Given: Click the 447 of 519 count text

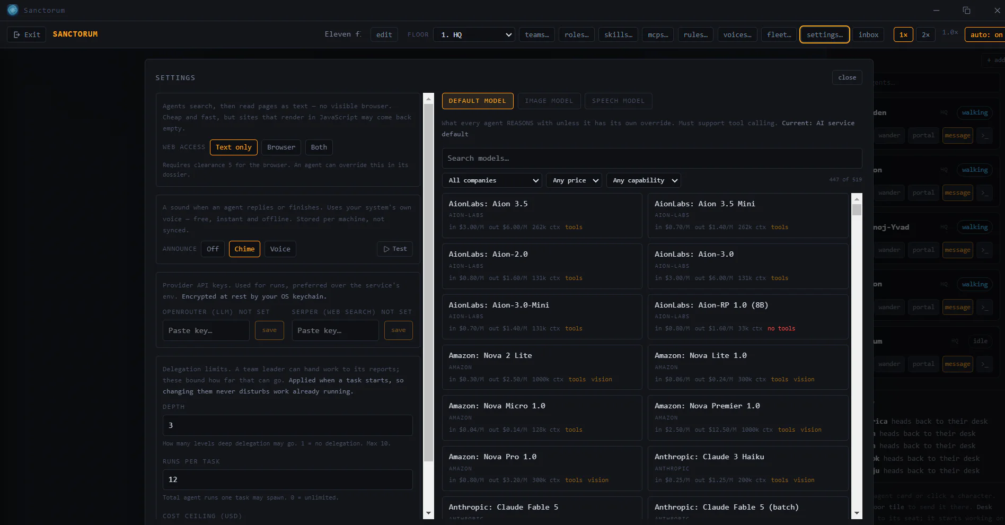Looking at the screenshot, I should (845, 180).
